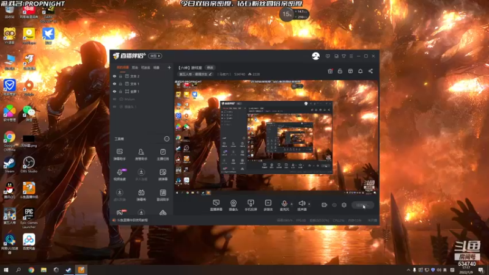
Task: Open the OBS Studio desktop shortcut
Action: [29, 165]
